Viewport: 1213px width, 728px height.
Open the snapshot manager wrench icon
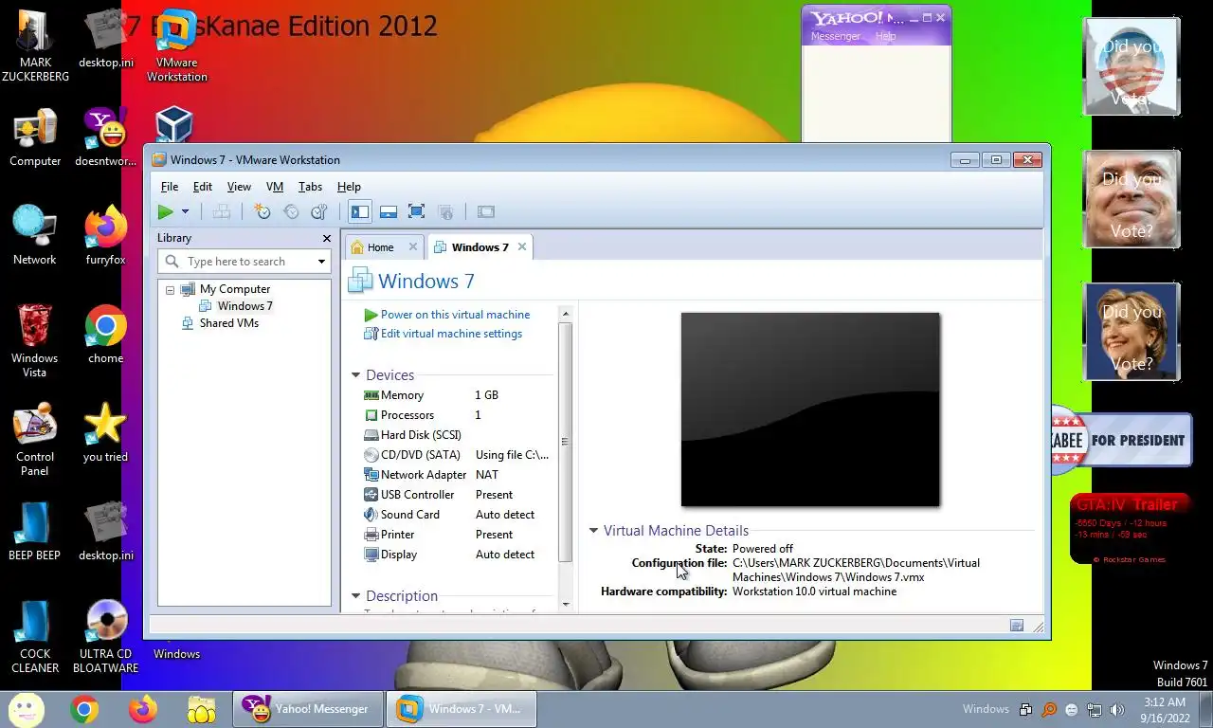319,211
